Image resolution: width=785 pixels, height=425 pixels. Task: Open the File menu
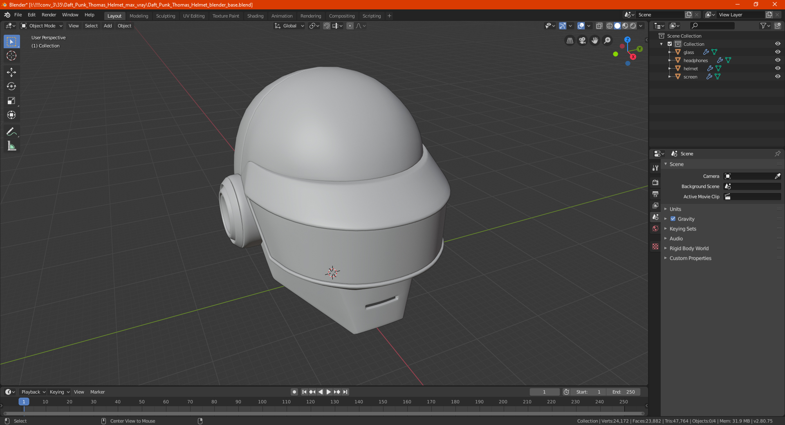[18, 15]
